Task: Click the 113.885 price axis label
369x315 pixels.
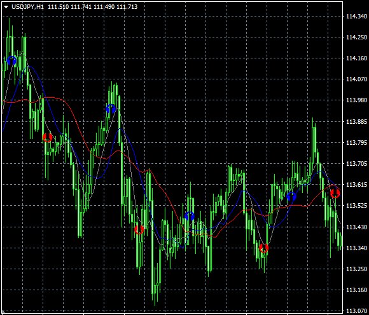Action: 356,122
